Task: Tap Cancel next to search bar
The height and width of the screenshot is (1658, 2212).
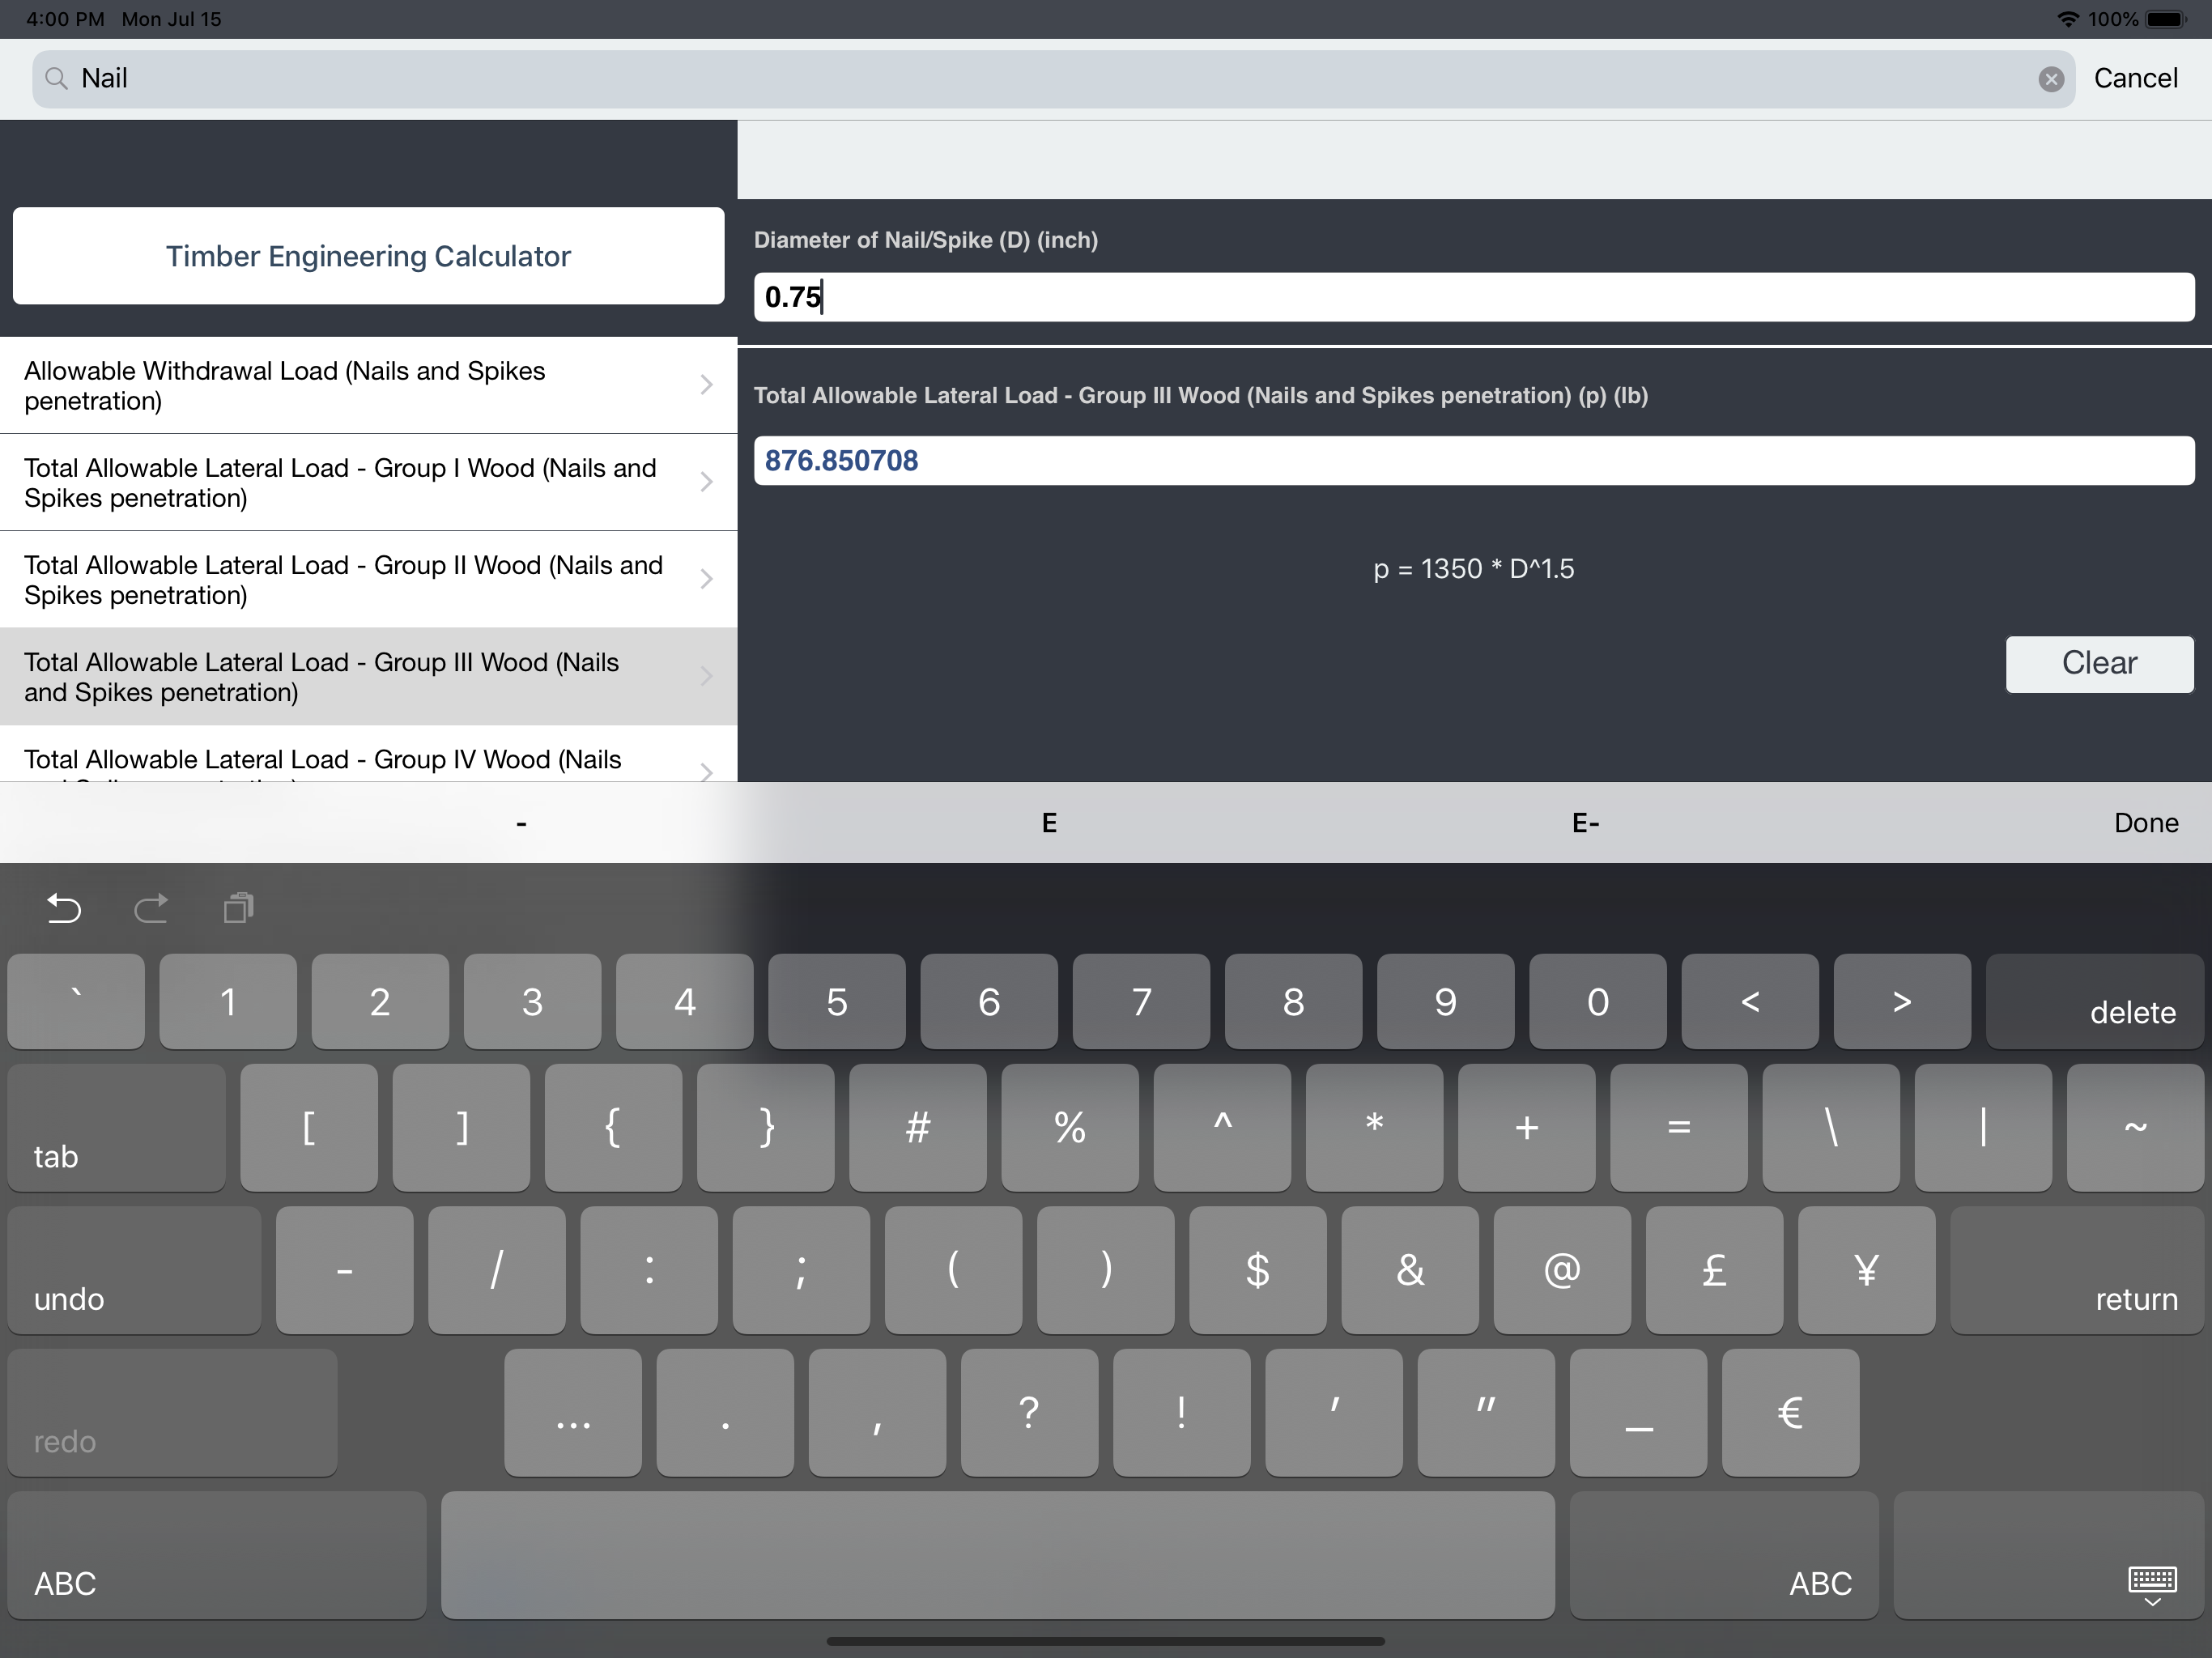Action: pos(2135,79)
